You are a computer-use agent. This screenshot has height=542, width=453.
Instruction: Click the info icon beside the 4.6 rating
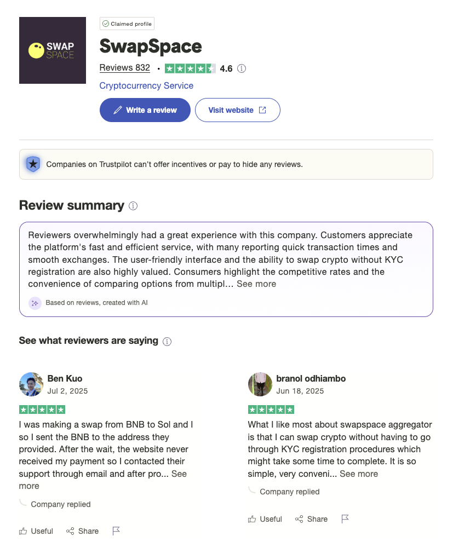(242, 68)
